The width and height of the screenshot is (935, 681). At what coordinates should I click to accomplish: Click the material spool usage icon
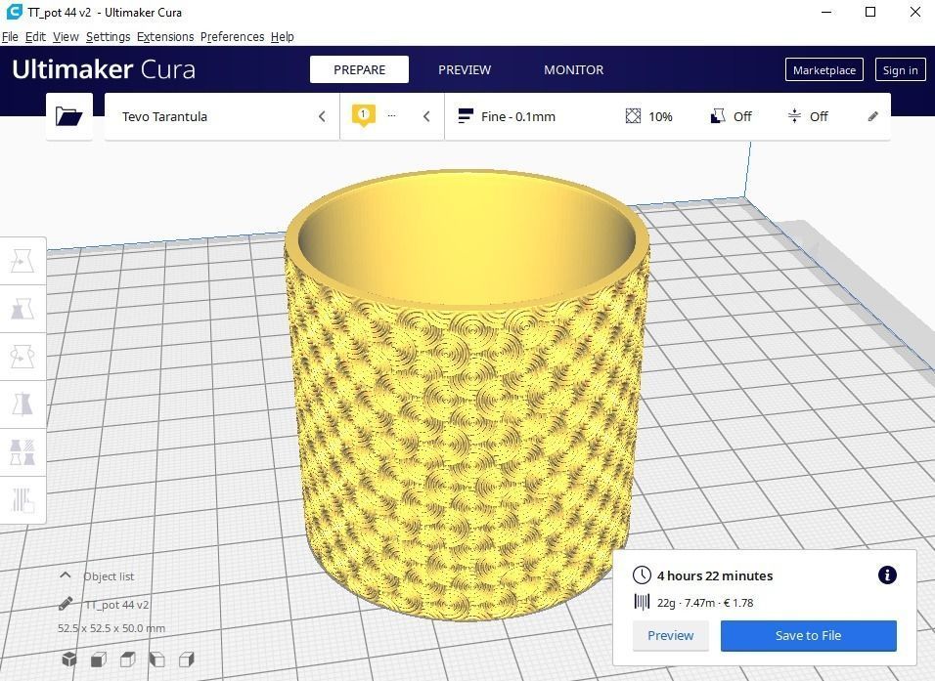pos(642,602)
